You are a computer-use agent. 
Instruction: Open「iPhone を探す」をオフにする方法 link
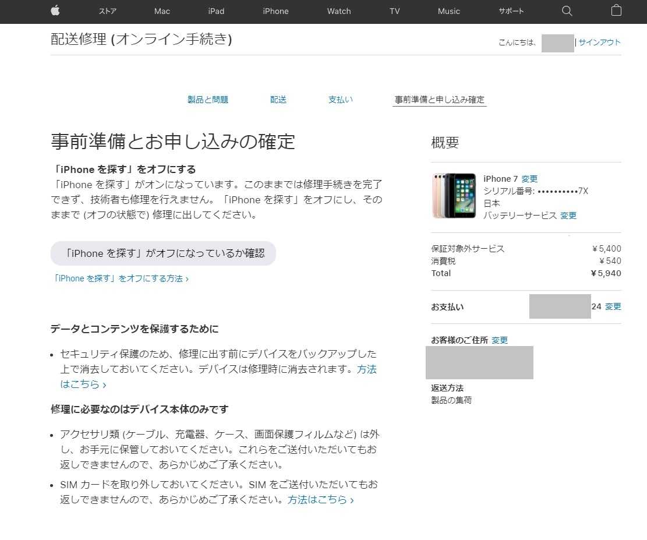click(x=119, y=278)
